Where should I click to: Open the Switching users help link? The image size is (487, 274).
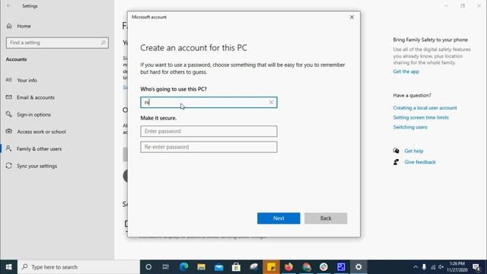click(410, 127)
